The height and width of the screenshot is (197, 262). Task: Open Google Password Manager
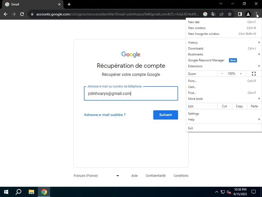(x=224, y=60)
